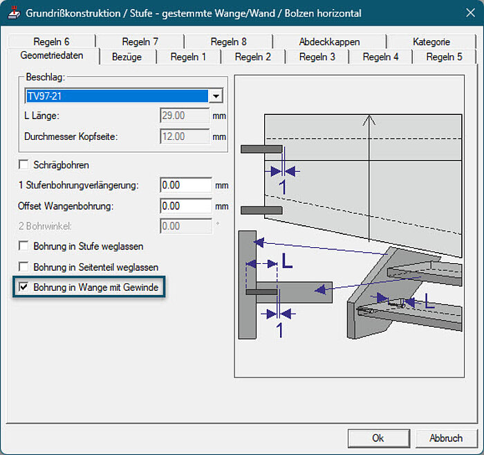The image size is (484, 455).
Task: Open the Abdeckkappen tab
Action: (329, 42)
